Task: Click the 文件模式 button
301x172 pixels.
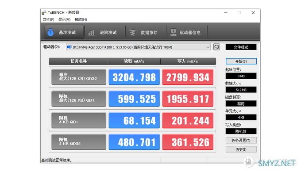Action: click(x=241, y=47)
